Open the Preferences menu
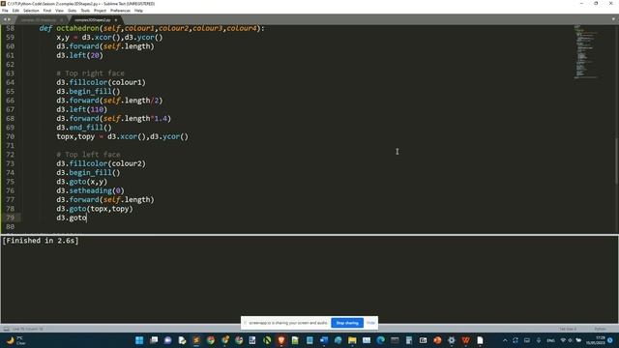 click(120, 11)
